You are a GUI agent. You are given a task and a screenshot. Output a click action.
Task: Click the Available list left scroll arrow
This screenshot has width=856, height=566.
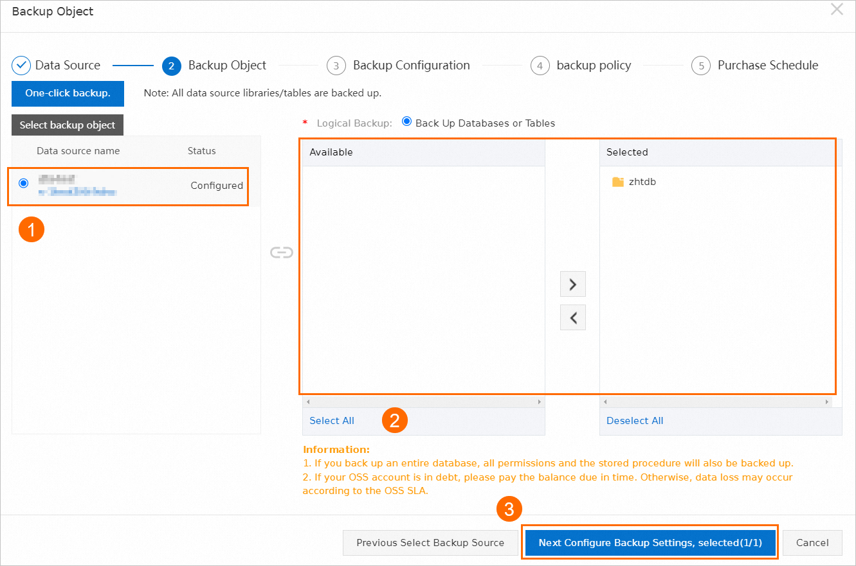307,402
